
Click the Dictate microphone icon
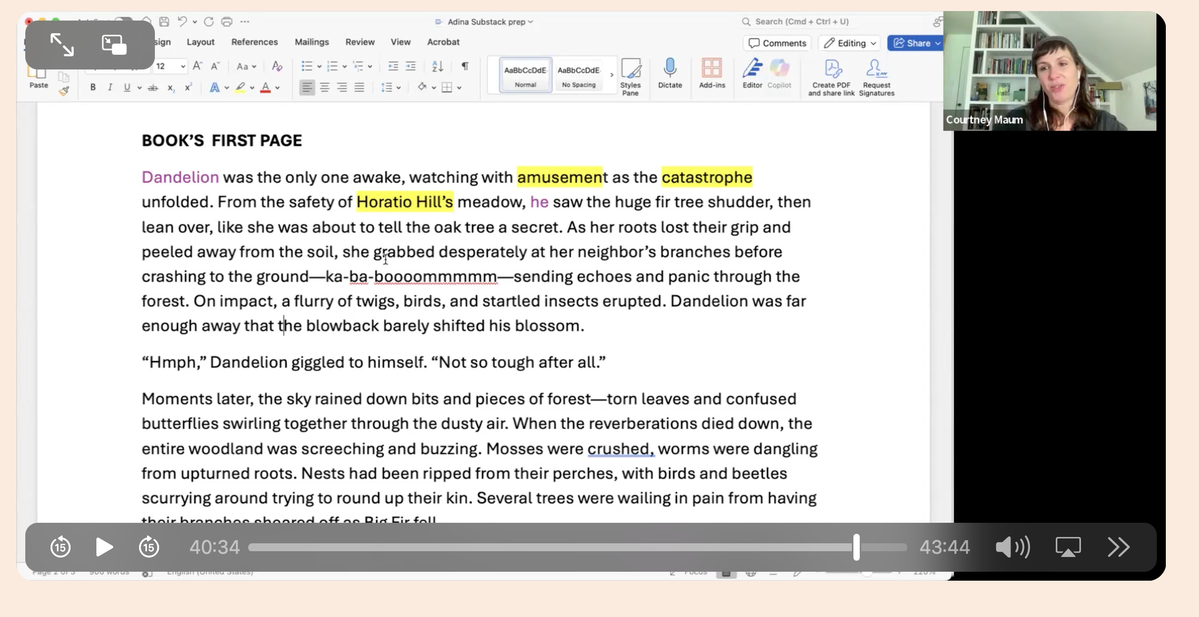click(670, 73)
